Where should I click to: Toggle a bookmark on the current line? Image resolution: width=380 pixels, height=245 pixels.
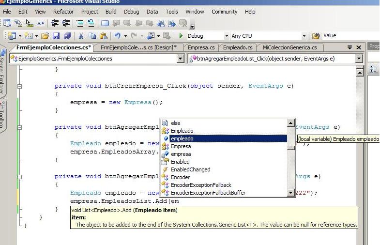point(105,23)
